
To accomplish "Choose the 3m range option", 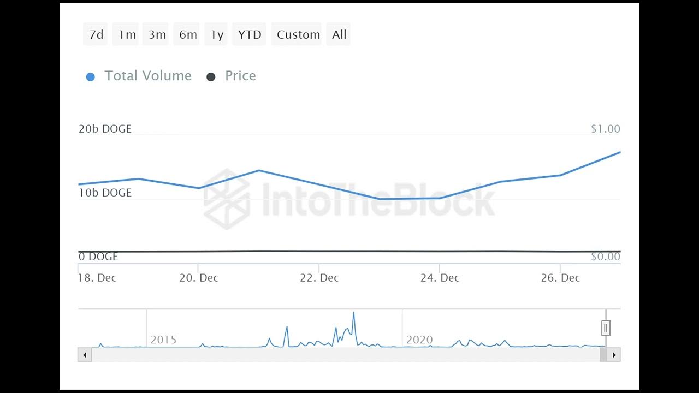I will click(x=157, y=34).
